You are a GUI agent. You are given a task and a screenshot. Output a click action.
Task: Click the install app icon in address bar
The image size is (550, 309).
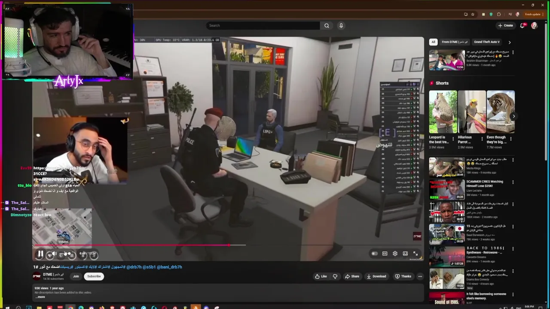click(x=466, y=14)
